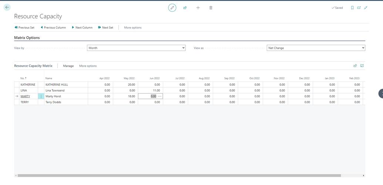Open the View by Month dropdown
Image resolution: width=383 pixels, height=185 pixels.
click(136, 48)
